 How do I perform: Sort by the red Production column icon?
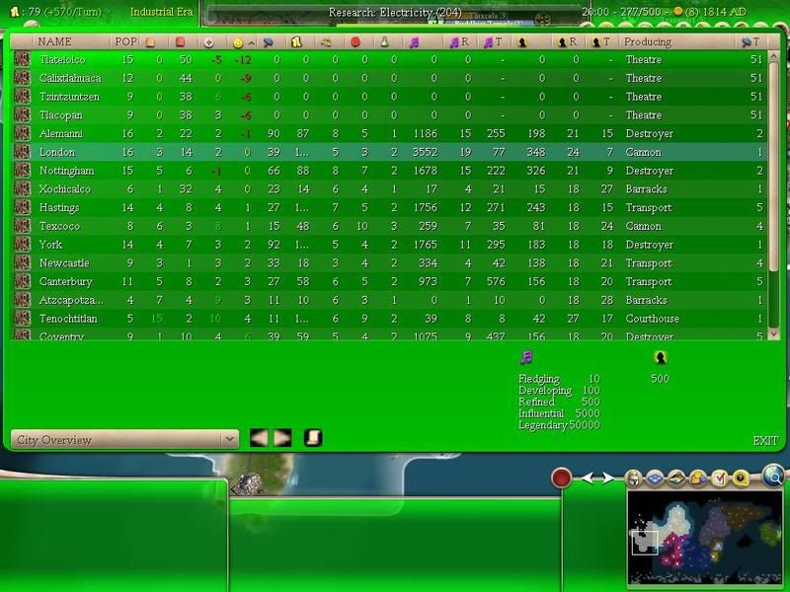[180, 42]
